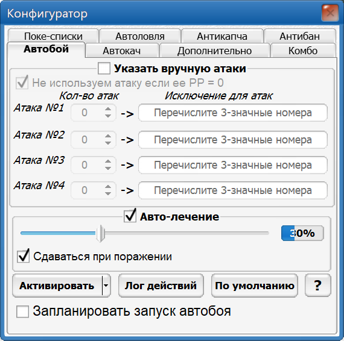The image size is (344, 341).
Task: Increase Атака №4 count with up arrow
Action: tap(108, 187)
